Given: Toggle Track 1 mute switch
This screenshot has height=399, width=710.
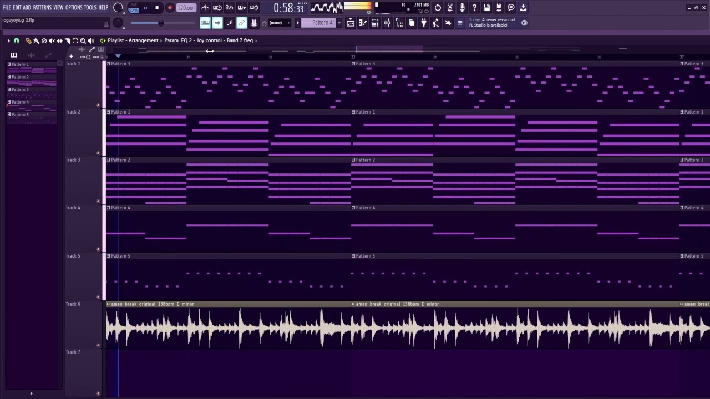Looking at the screenshot, I should click(98, 105).
